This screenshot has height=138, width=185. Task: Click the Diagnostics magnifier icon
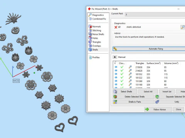(90, 15)
